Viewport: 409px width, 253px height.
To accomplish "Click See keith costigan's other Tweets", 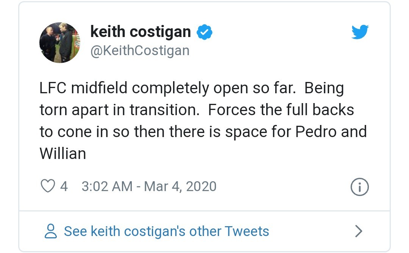I will pos(166,231).
